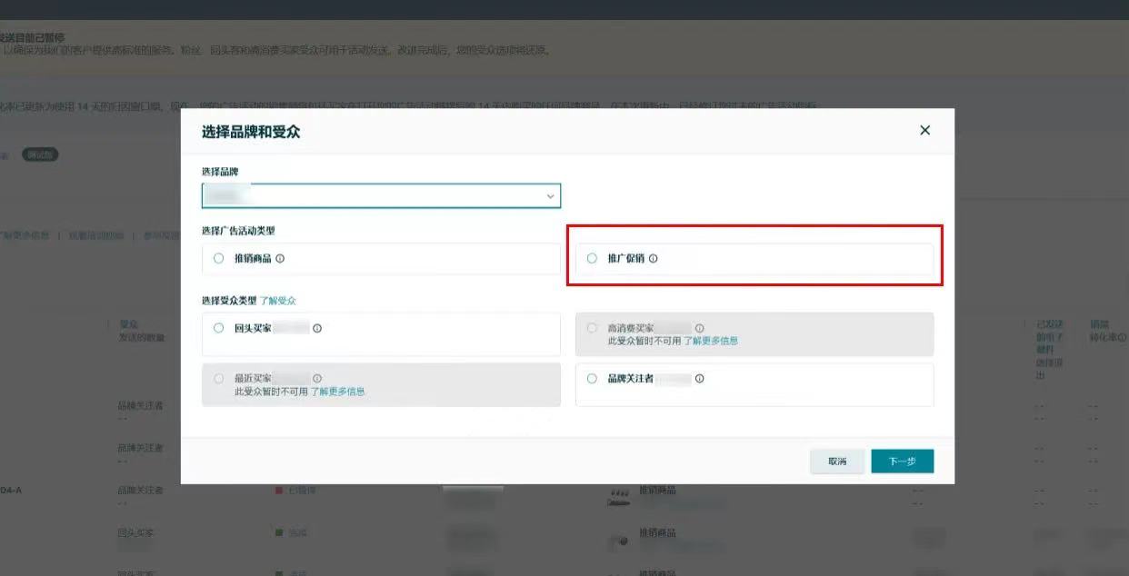Close the 选择品牌和受众 dialog

click(x=924, y=130)
